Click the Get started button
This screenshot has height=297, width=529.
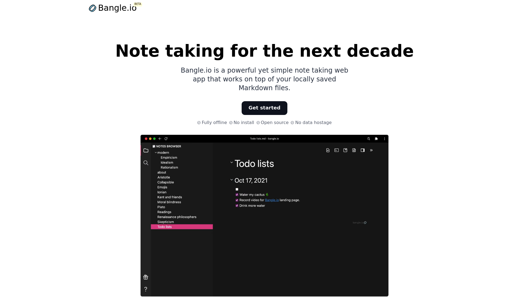pyautogui.click(x=264, y=108)
